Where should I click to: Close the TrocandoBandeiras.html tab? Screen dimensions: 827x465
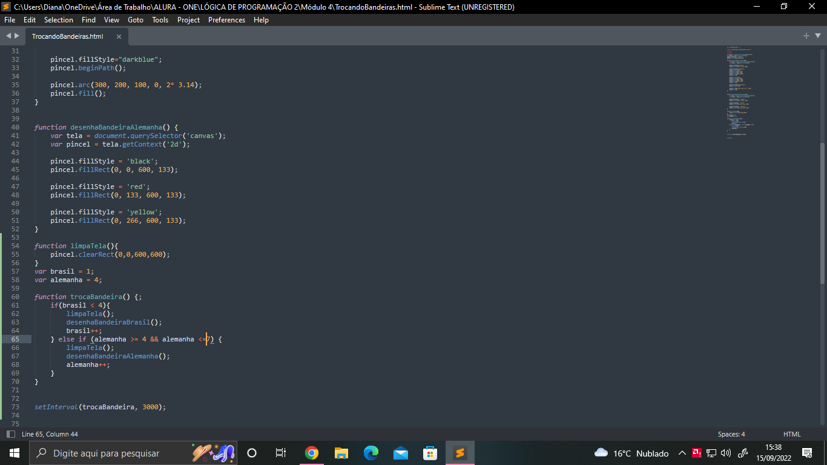tap(119, 36)
